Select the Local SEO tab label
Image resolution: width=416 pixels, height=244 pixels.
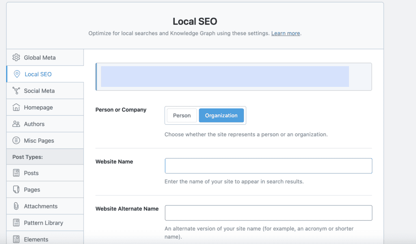pyautogui.click(x=38, y=74)
